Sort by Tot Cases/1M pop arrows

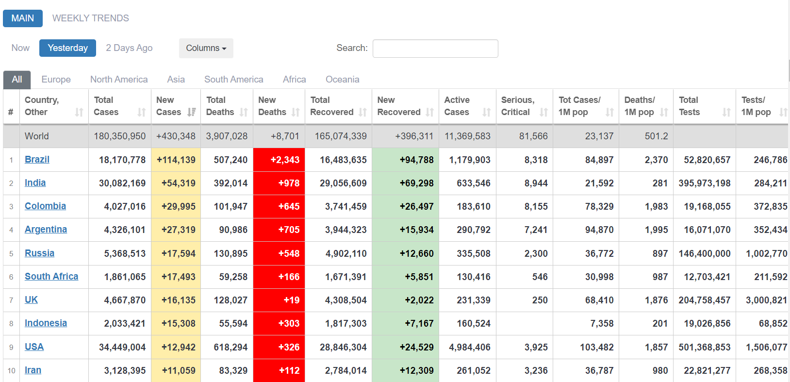(x=609, y=112)
